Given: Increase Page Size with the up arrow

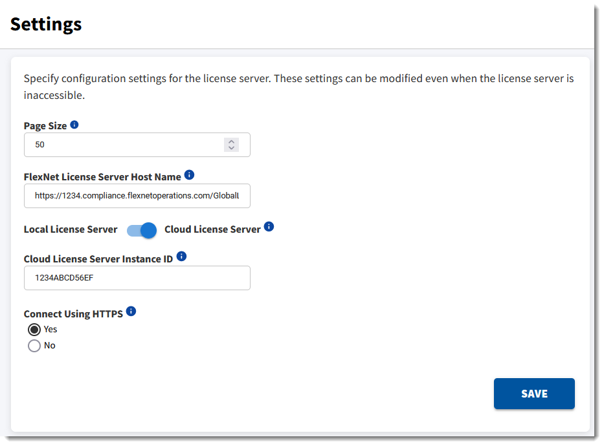Looking at the screenshot, I should pyautogui.click(x=231, y=142).
